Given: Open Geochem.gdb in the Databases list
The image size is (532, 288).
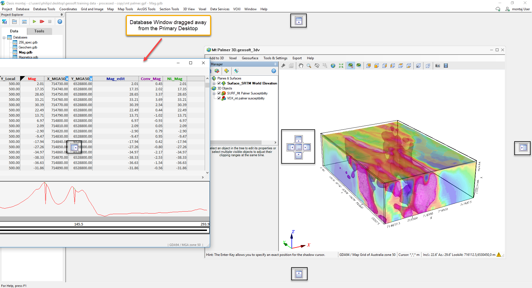Looking at the screenshot, I should pyautogui.click(x=28, y=47).
